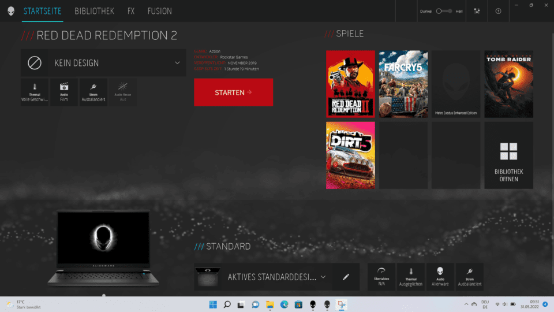
Task: Select the Far Cry 5 game cover
Action: 403,84
